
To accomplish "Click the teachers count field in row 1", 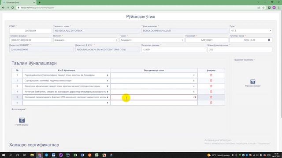I will point(154,75).
